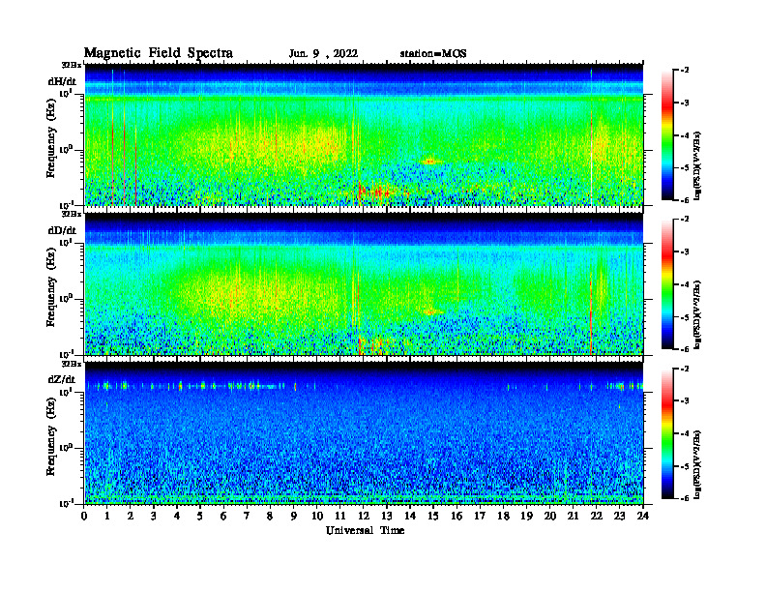Click hour label '11' on the time axis
Screen dimensions: 766x592
coord(340,516)
